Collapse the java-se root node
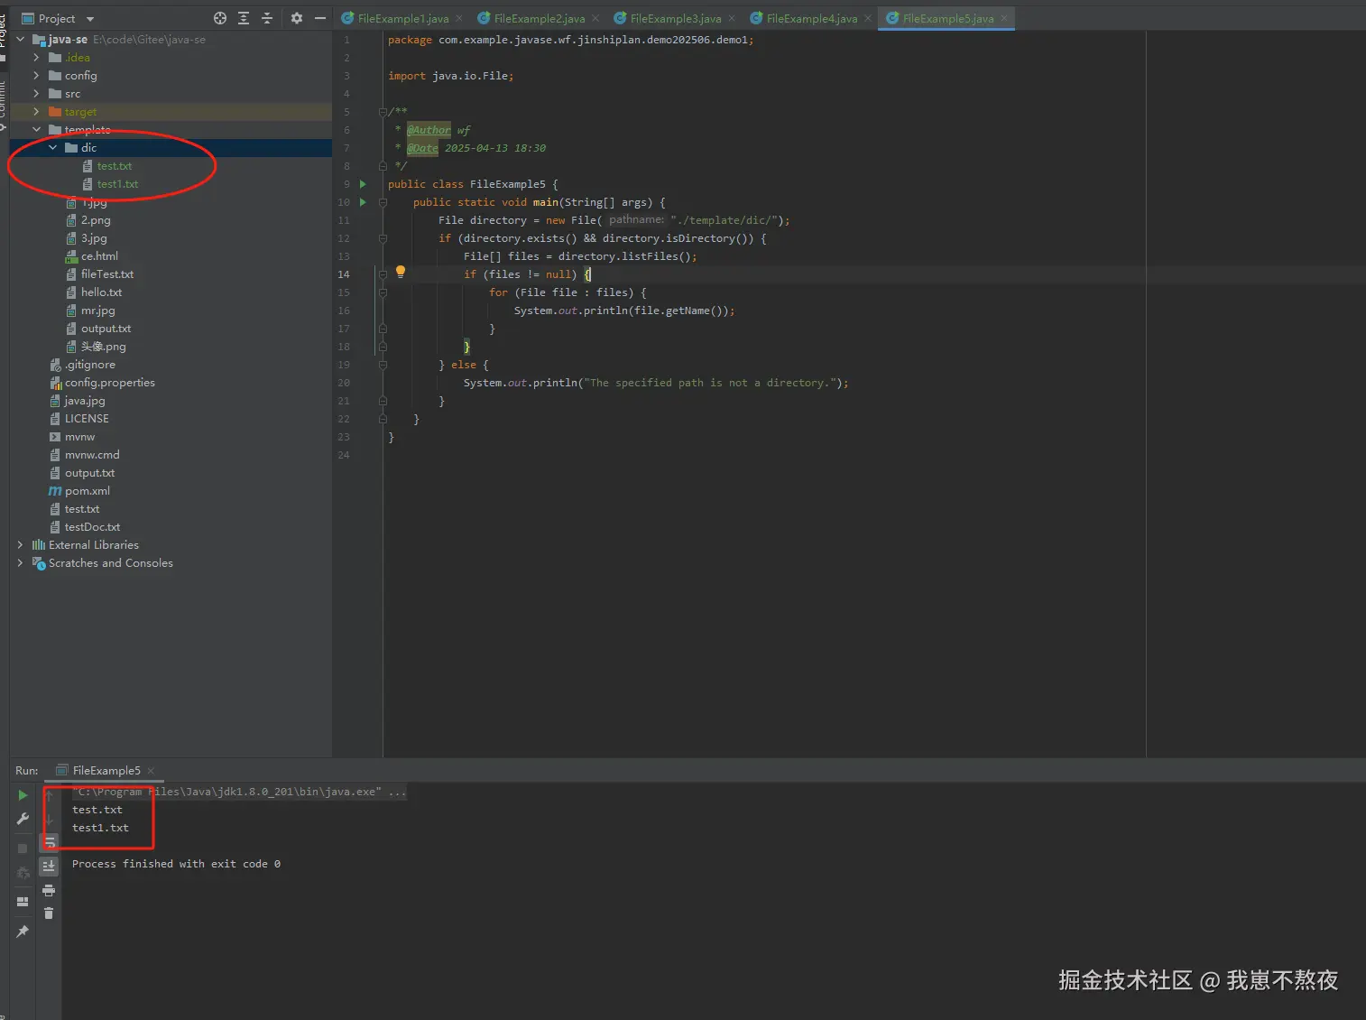This screenshot has height=1020, width=1366. tap(20, 39)
